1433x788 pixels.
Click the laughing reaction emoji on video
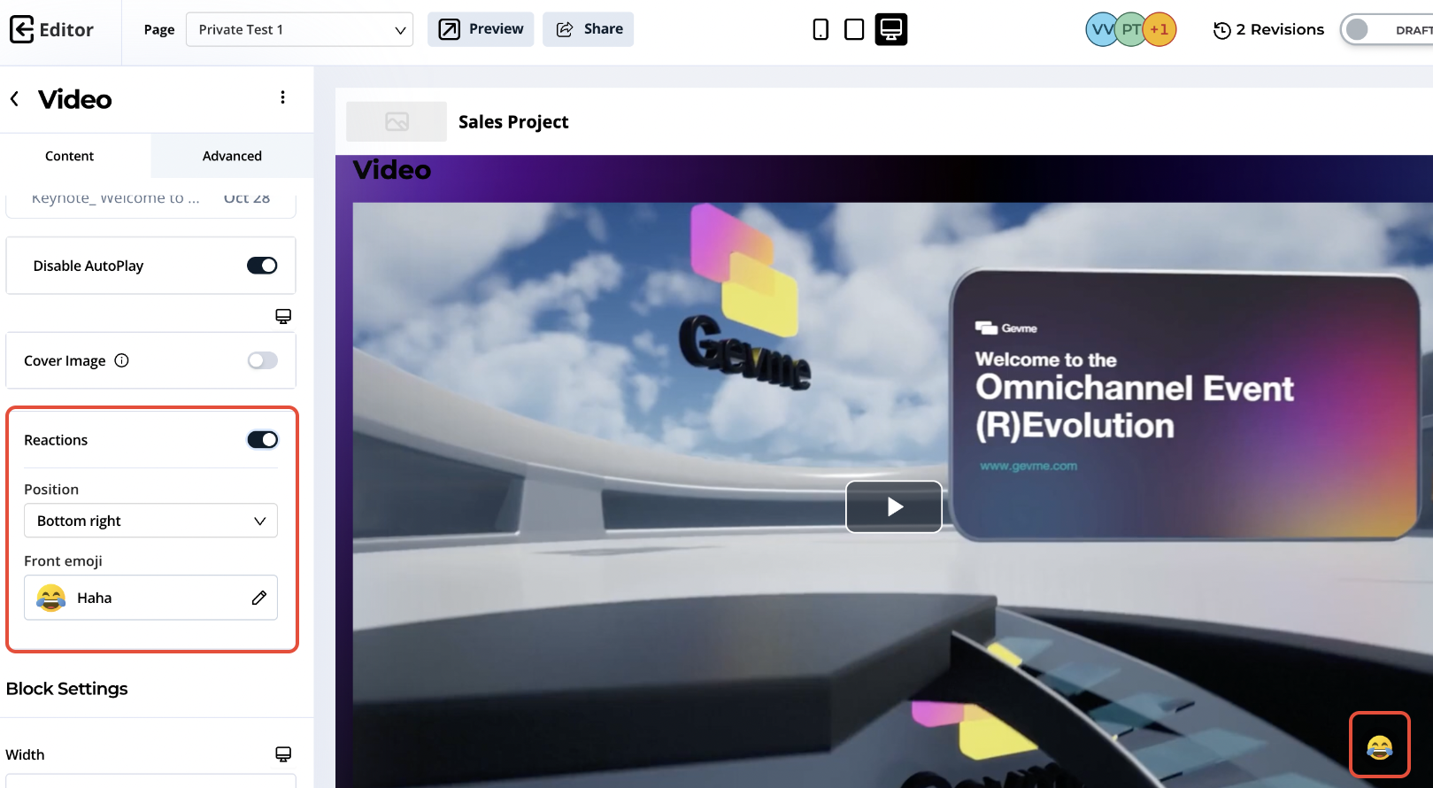(1379, 747)
